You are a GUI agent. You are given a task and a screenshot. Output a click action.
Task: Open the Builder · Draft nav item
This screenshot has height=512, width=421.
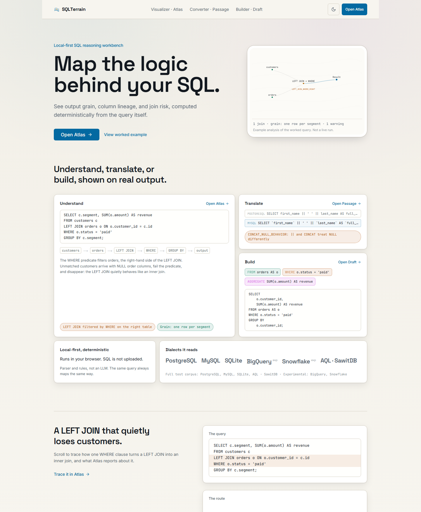[249, 9]
